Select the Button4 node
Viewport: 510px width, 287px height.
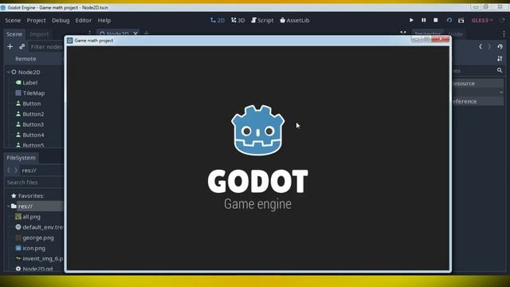[x=33, y=135]
